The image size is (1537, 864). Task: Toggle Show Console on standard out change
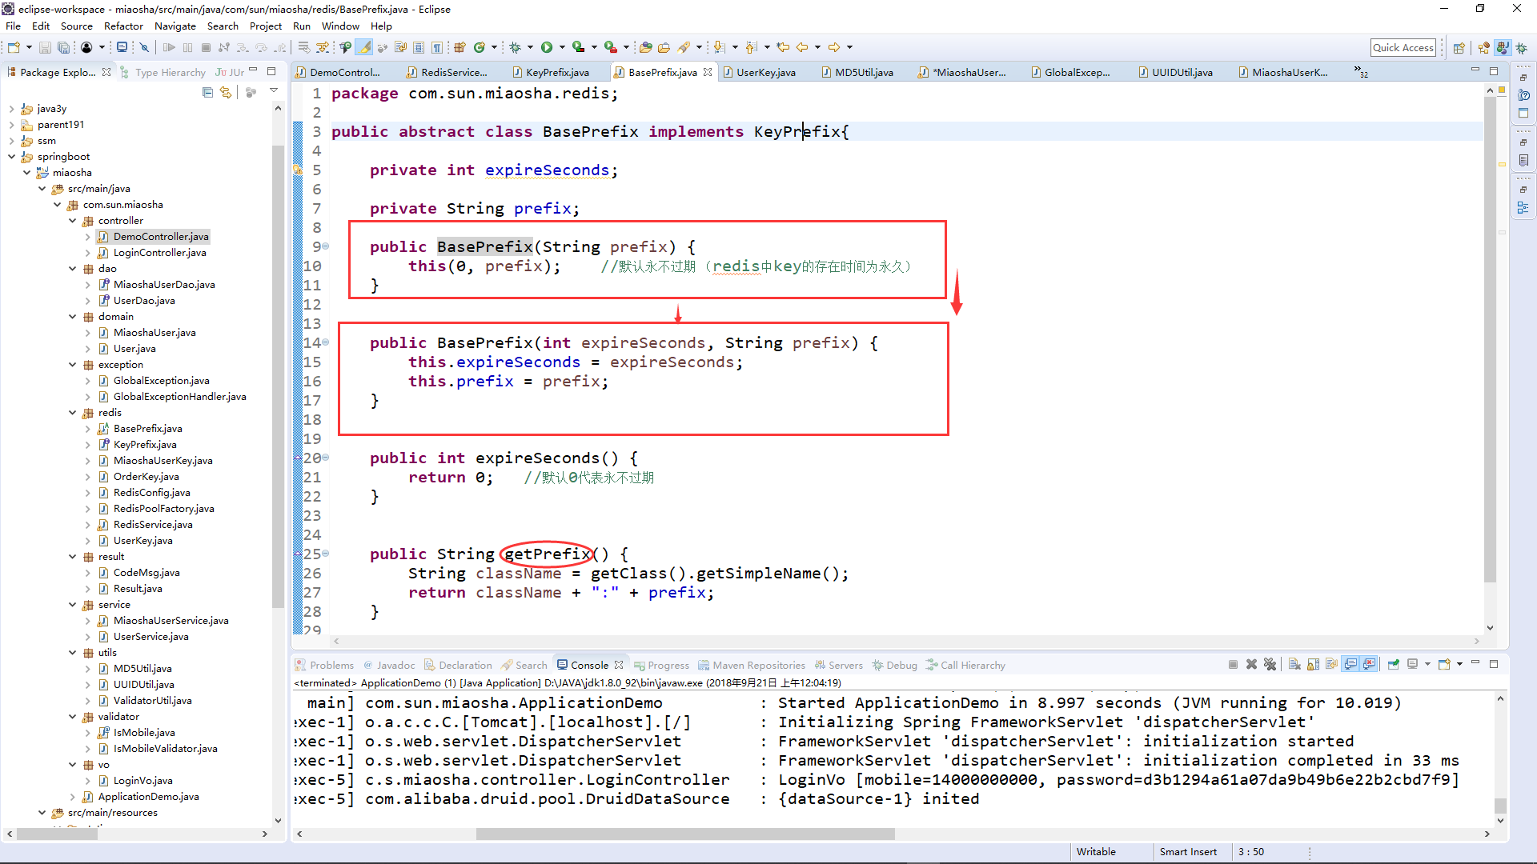pyautogui.click(x=1351, y=665)
